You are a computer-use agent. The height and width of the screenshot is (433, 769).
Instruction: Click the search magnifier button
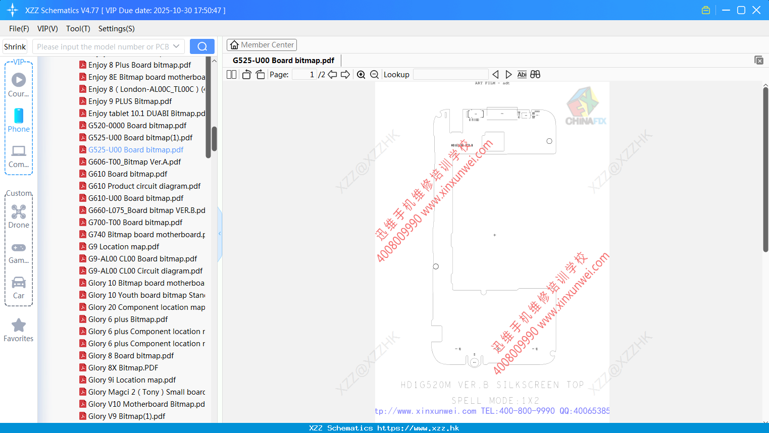pos(202,46)
